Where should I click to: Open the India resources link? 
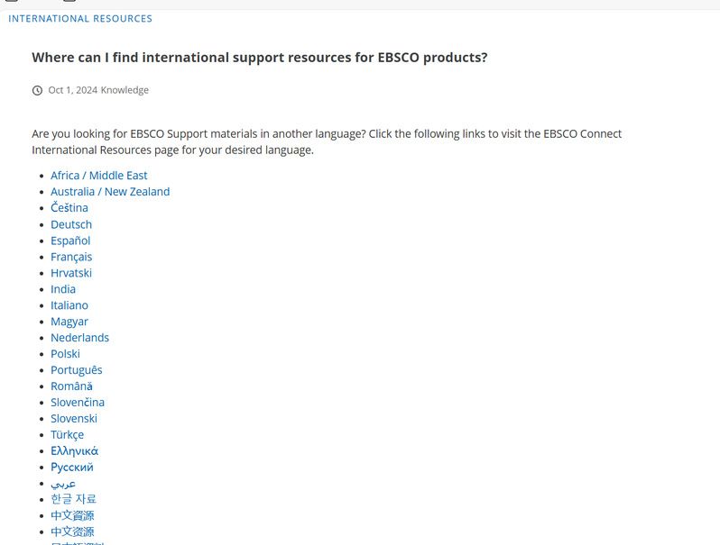click(63, 289)
